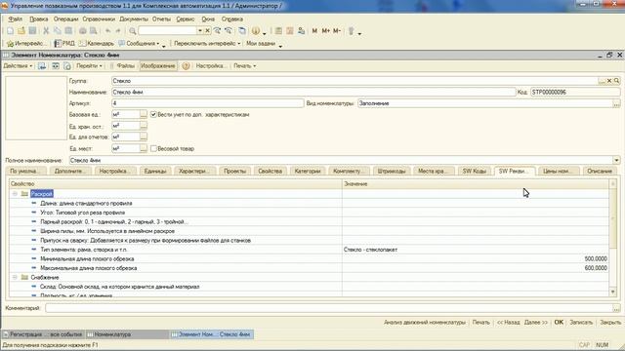This screenshot has width=625, height=351.
Task: Click the Find magnifier icon
Action: coord(133,30)
